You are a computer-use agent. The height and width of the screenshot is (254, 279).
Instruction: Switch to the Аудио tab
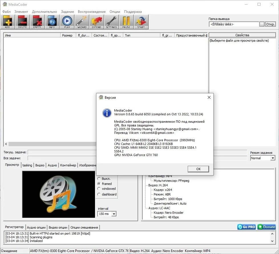click(52, 165)
